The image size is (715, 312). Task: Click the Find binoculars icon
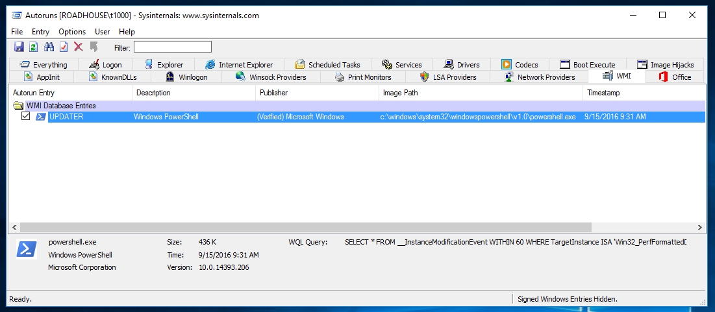tap(49, 47)
